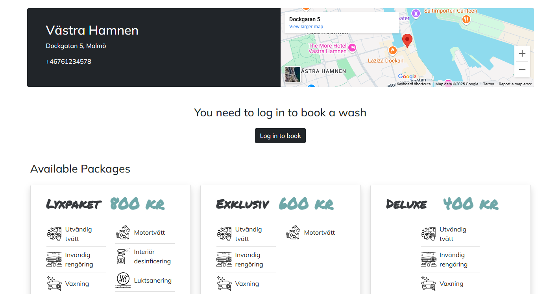Viewport: 560px width, 294px height.
Task: Click the Luktsanering icon in Lyxpaket
Action: 123,280
